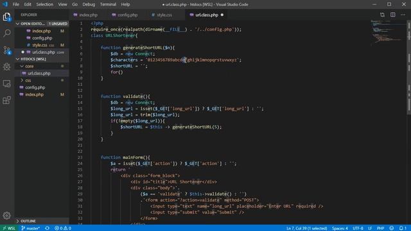Click the editor vertical scrollbar
This screenshot has height=231, width=411.
(x=408, y=68)
